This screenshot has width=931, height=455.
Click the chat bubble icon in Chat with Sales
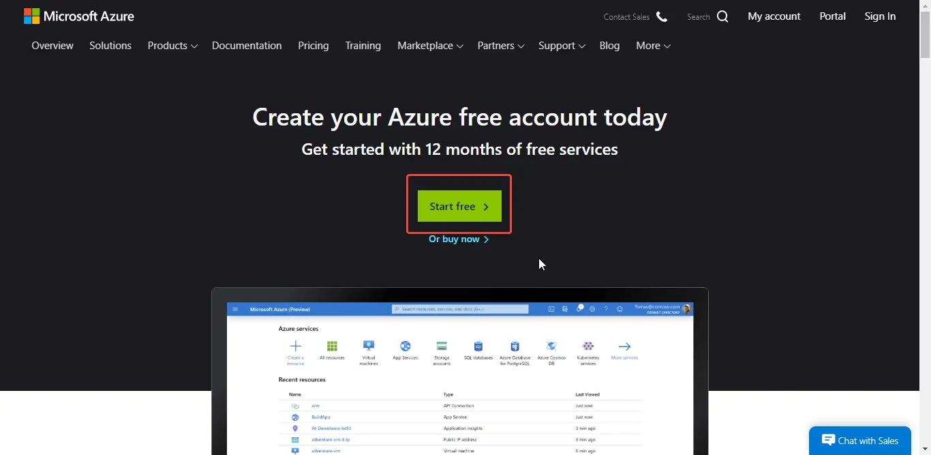tap(828, 440)
